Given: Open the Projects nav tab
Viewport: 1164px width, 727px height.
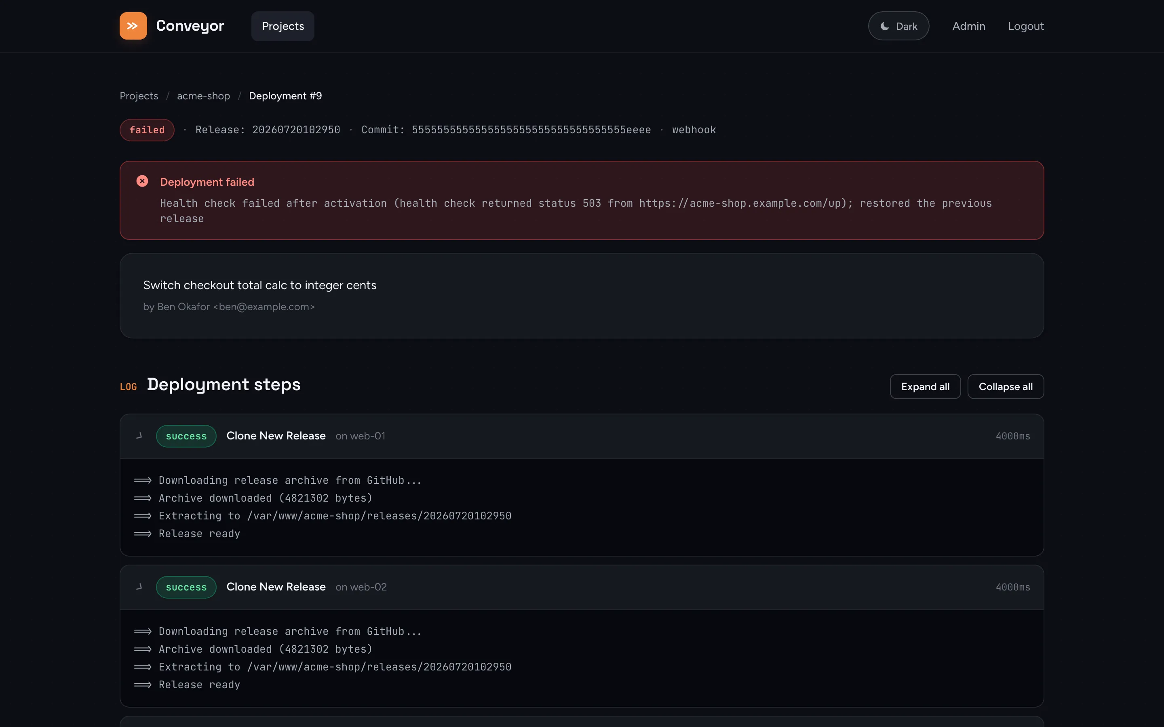Looking at the screenshot, I should click(x=283, y=26).
